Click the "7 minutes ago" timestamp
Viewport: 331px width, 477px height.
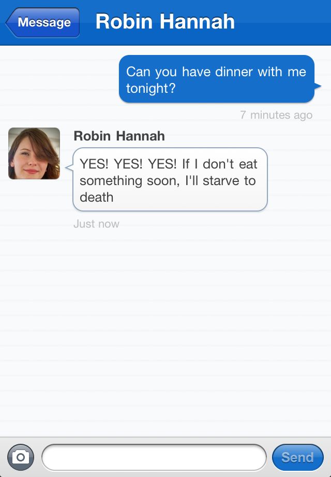[x=276, y=115]
